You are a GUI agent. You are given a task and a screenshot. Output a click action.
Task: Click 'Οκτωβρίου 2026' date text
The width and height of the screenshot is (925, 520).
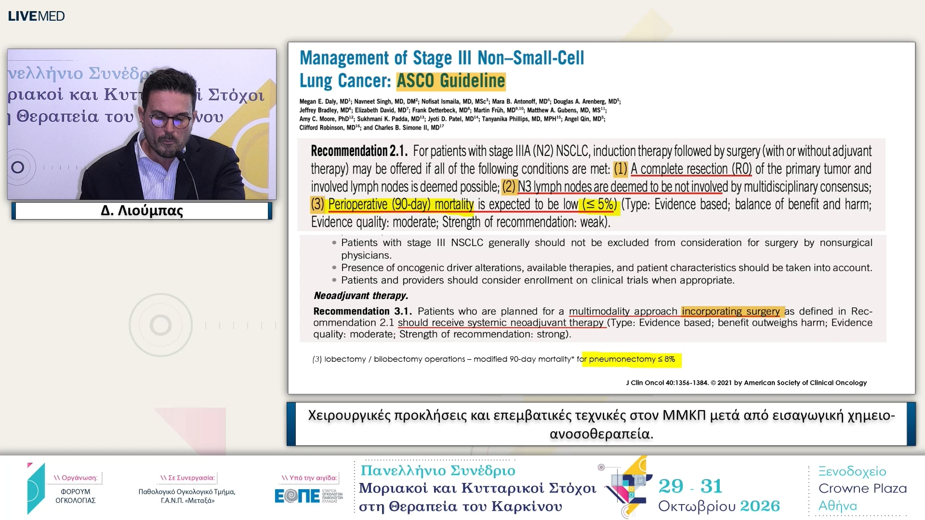click(719, 507)
